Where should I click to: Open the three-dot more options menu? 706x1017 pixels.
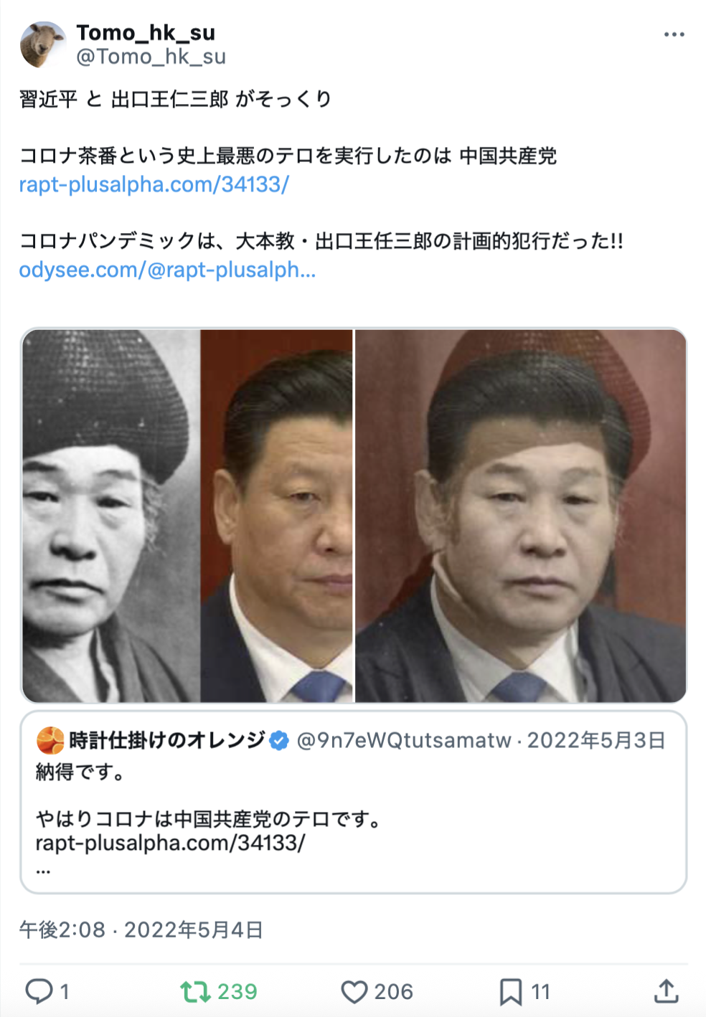coord(674,34)
